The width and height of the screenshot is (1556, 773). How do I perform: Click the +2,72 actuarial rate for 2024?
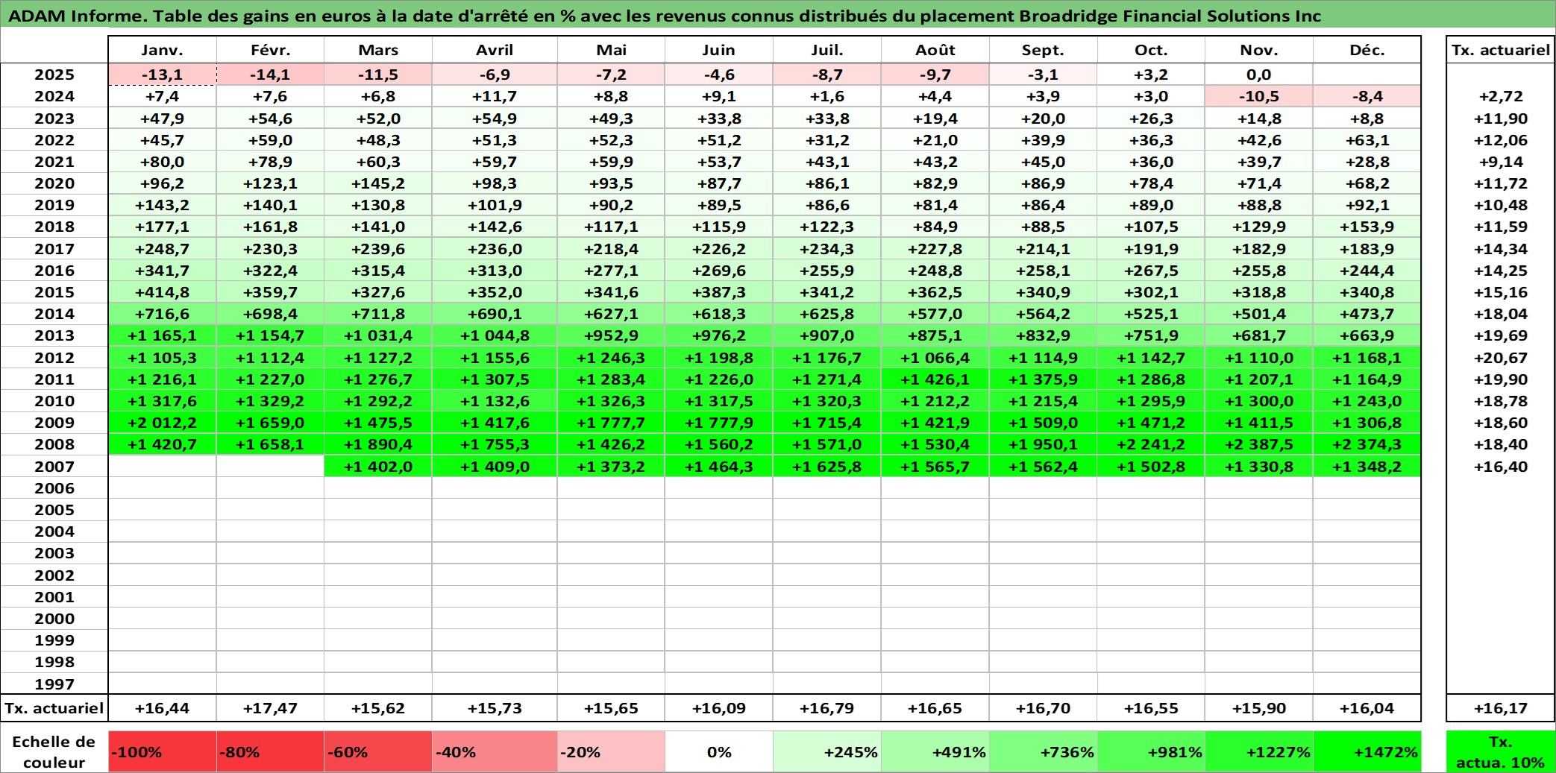coord(1501,96)
